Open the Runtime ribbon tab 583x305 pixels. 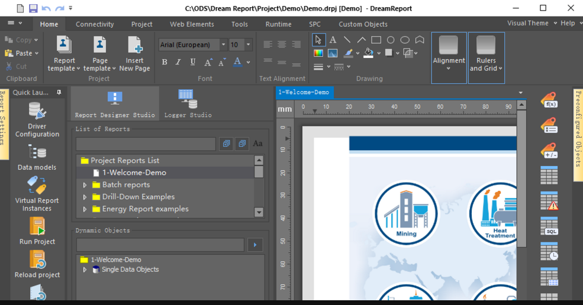click(279, 24)
